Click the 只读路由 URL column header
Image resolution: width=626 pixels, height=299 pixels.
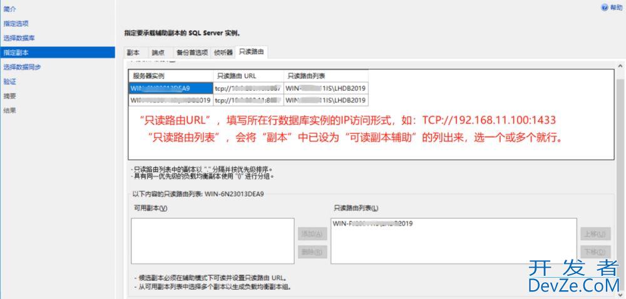(x=249, y=76)
